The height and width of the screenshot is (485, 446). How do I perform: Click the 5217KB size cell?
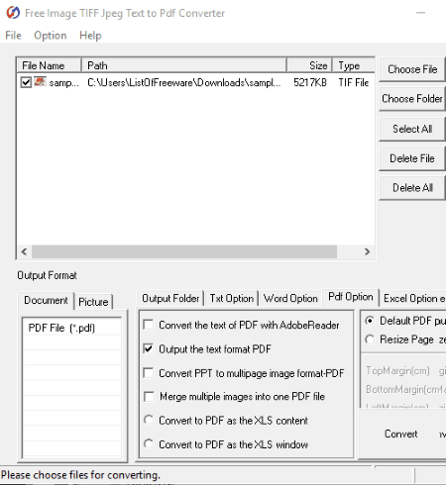coord(310,82)
